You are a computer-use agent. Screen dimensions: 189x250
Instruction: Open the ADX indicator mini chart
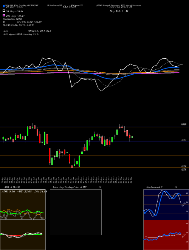[23, 205]
